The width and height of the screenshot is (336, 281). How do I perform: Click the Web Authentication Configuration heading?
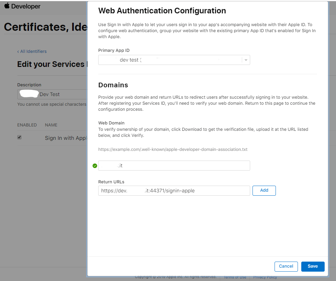(x=162, y=11)
